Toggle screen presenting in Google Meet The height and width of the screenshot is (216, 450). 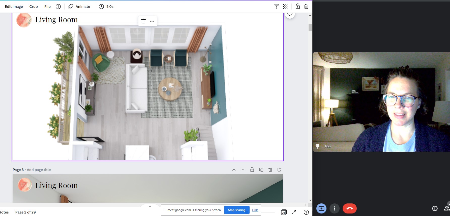(321, 208)
